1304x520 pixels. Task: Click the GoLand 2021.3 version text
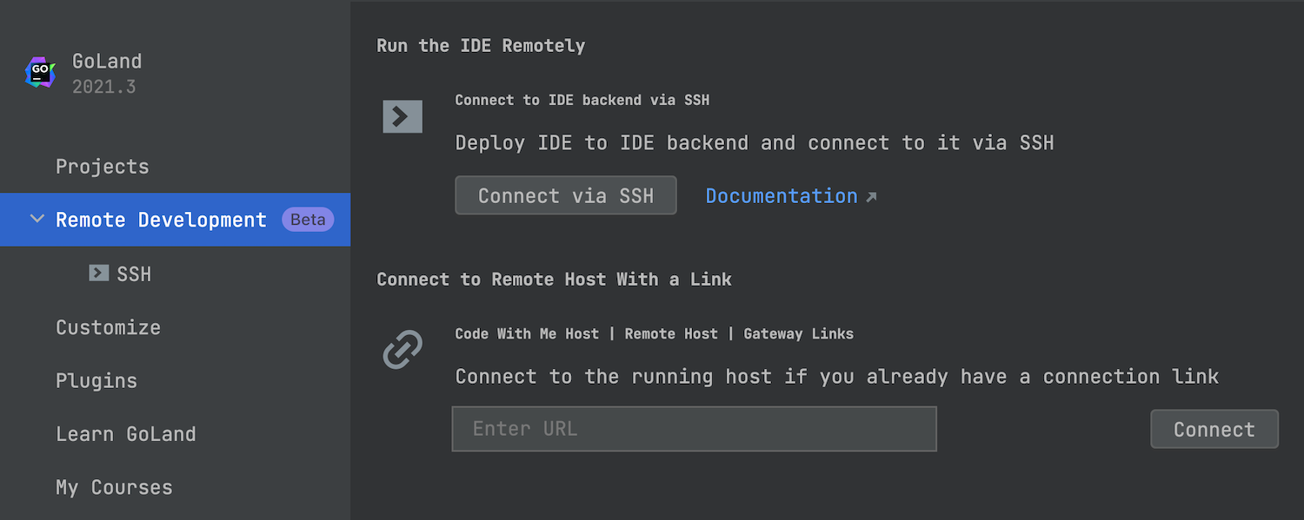pos(104,87)
